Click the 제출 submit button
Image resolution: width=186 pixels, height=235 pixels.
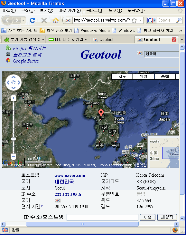(147, 217)
